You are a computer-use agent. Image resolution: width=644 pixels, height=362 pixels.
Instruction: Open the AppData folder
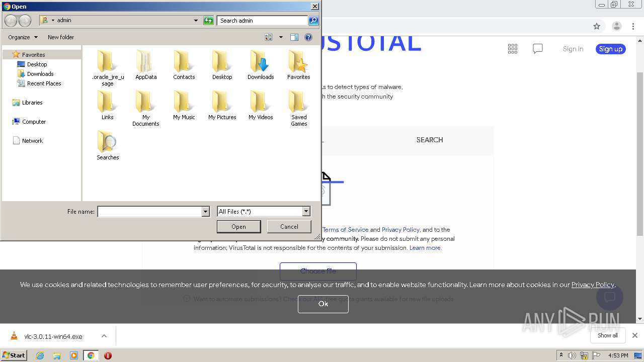coord(146,64)
